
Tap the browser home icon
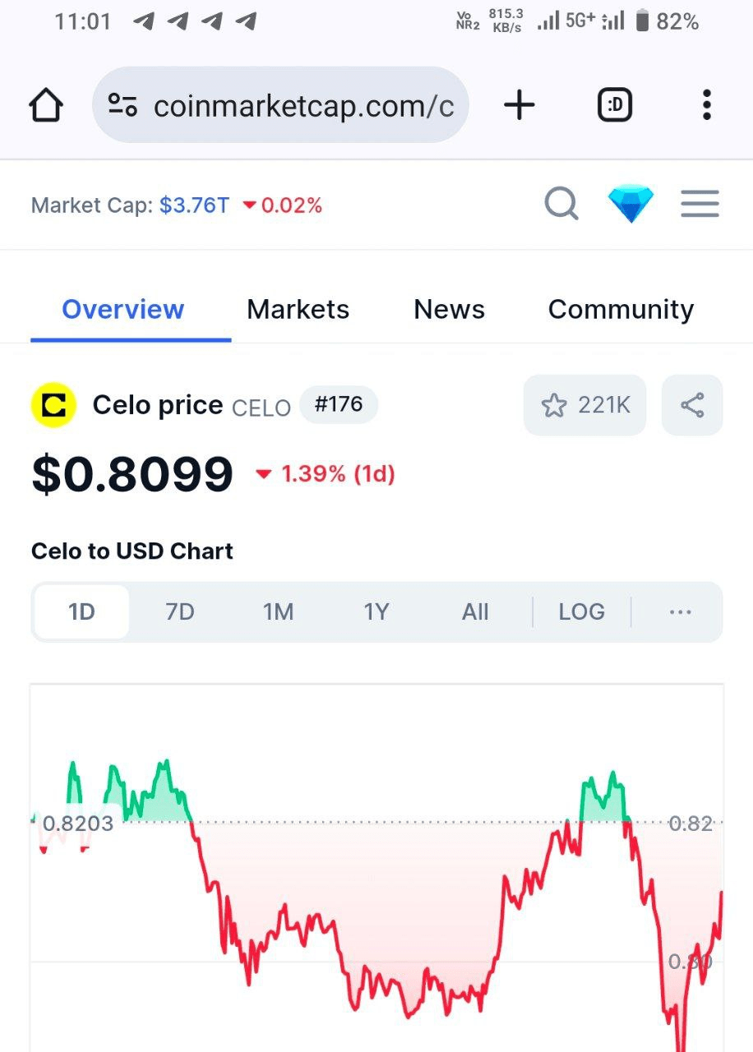[46, 105]
